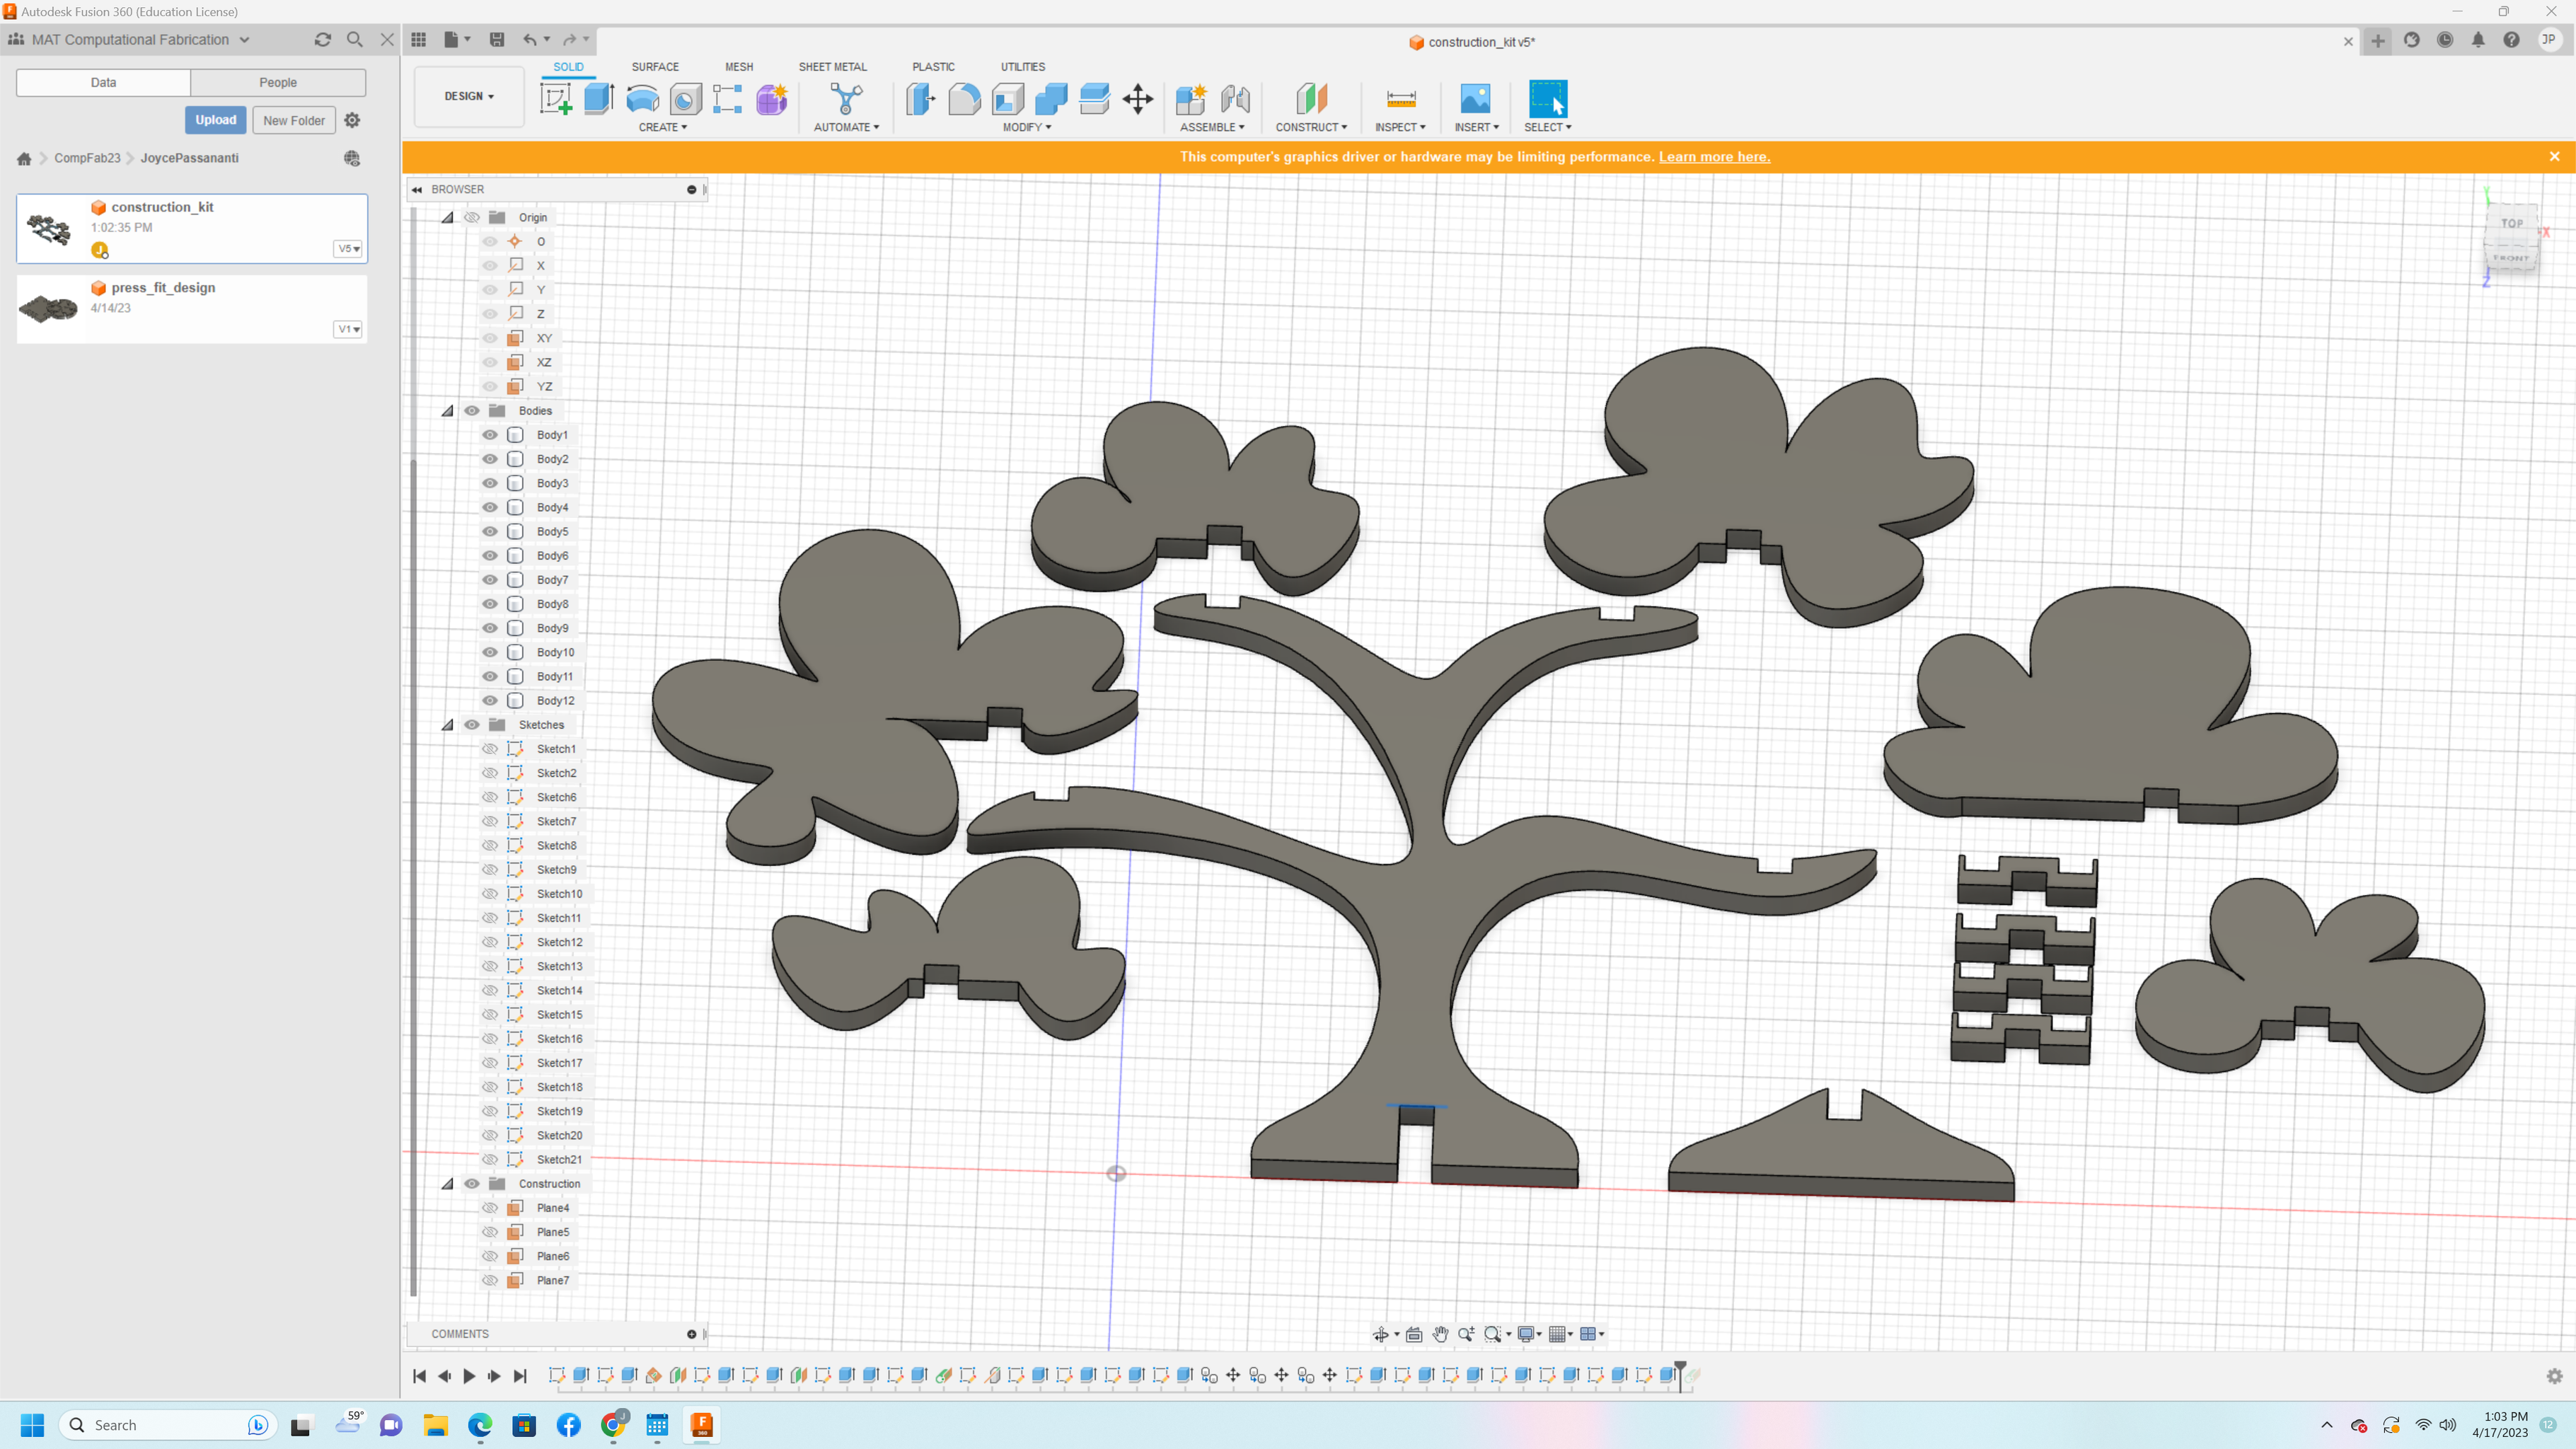Open the Measure tool under Inspect

1401,99
